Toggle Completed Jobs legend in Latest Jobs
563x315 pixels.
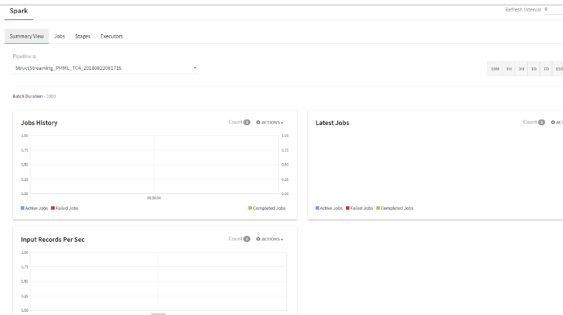395,208
